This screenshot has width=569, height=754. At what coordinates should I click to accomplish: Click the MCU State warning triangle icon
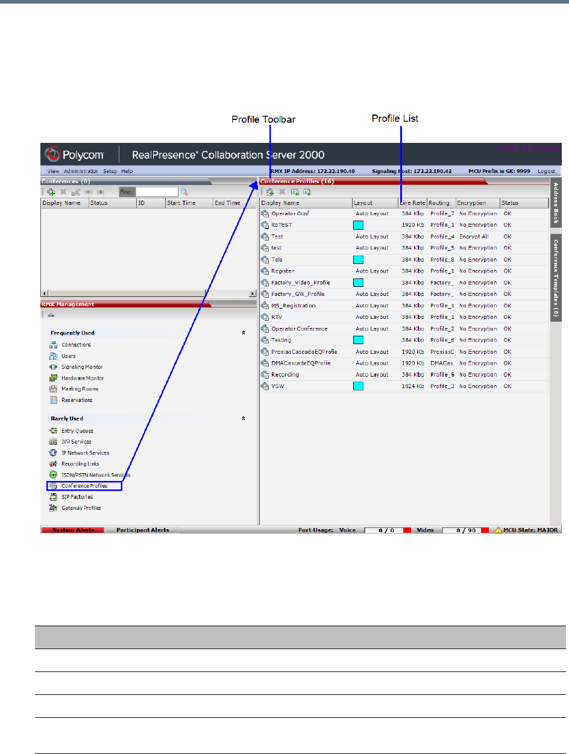(498, 530)
